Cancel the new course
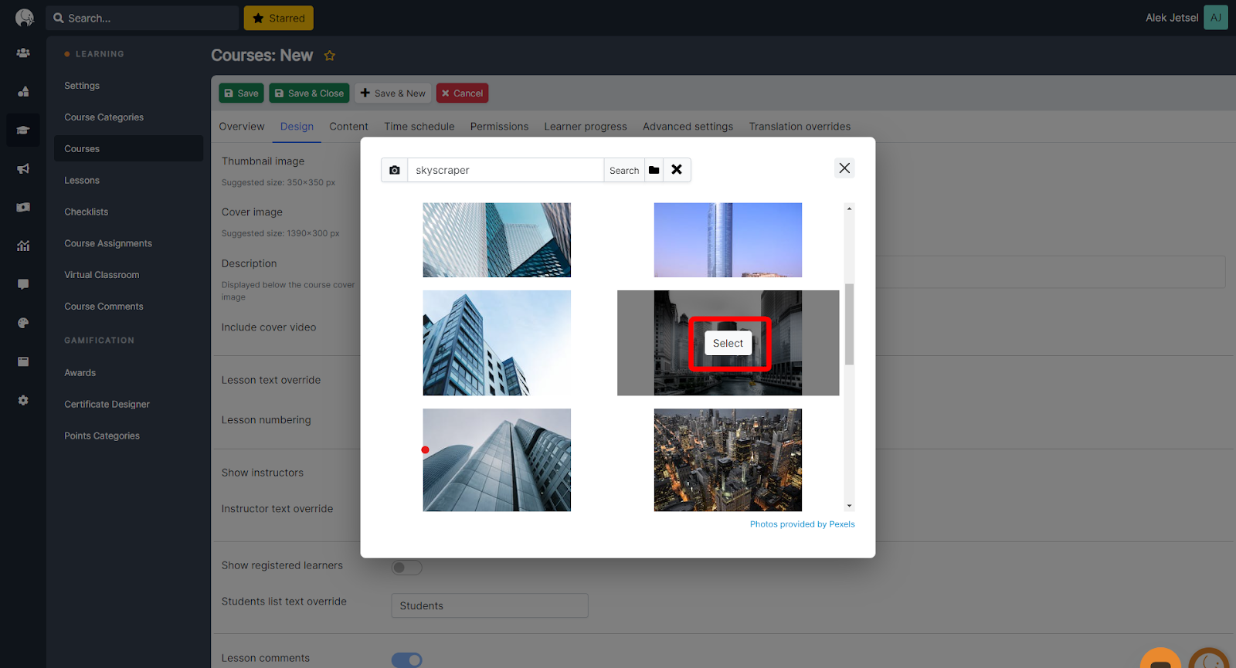 (462, 93)
